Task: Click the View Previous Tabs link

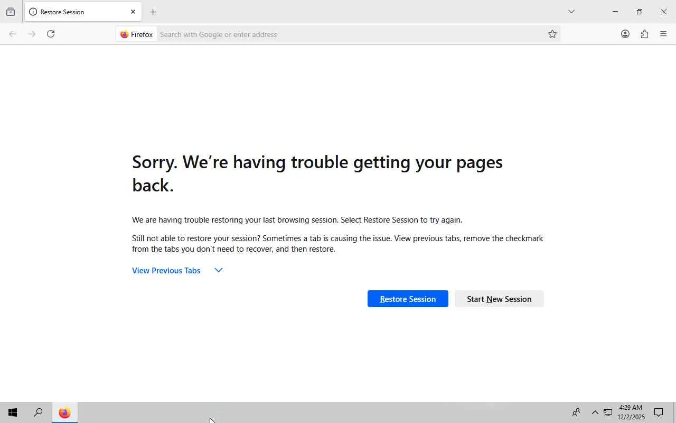Action: pyautogui.click(x=166, y=270)
